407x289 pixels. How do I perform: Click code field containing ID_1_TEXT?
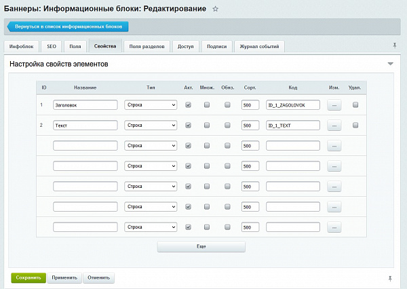(293, 125)
